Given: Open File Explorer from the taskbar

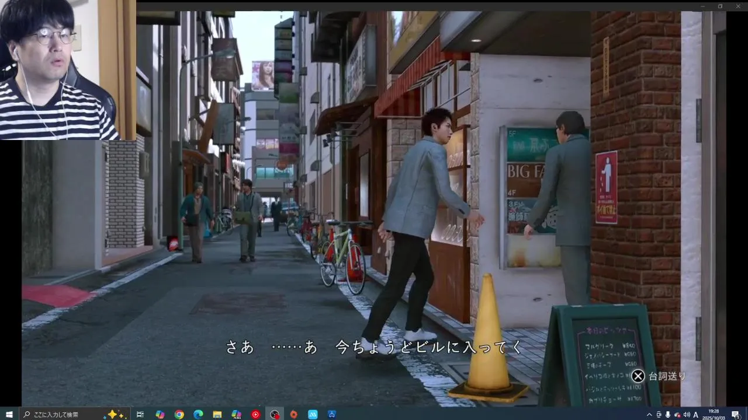Looking at the screenshot, I should (217, 414).
